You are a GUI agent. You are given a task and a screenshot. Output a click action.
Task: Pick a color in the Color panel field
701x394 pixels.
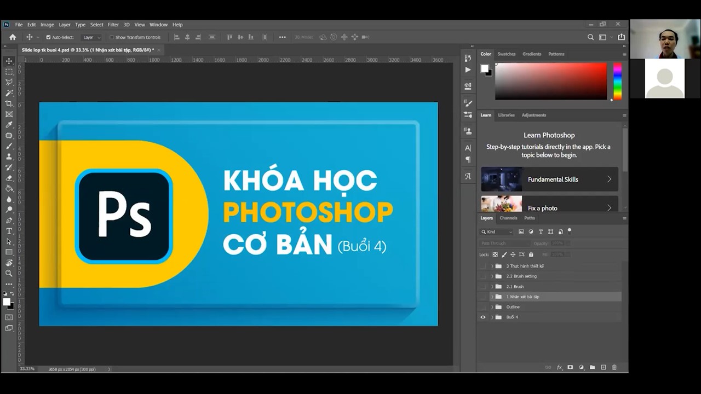[551, 81]
